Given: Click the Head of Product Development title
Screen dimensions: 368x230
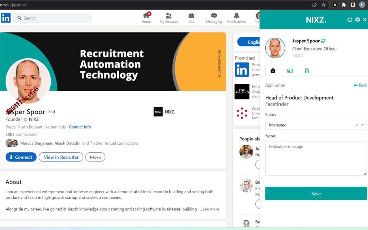Looking at the screenshot, I should (x=299, y=98).
